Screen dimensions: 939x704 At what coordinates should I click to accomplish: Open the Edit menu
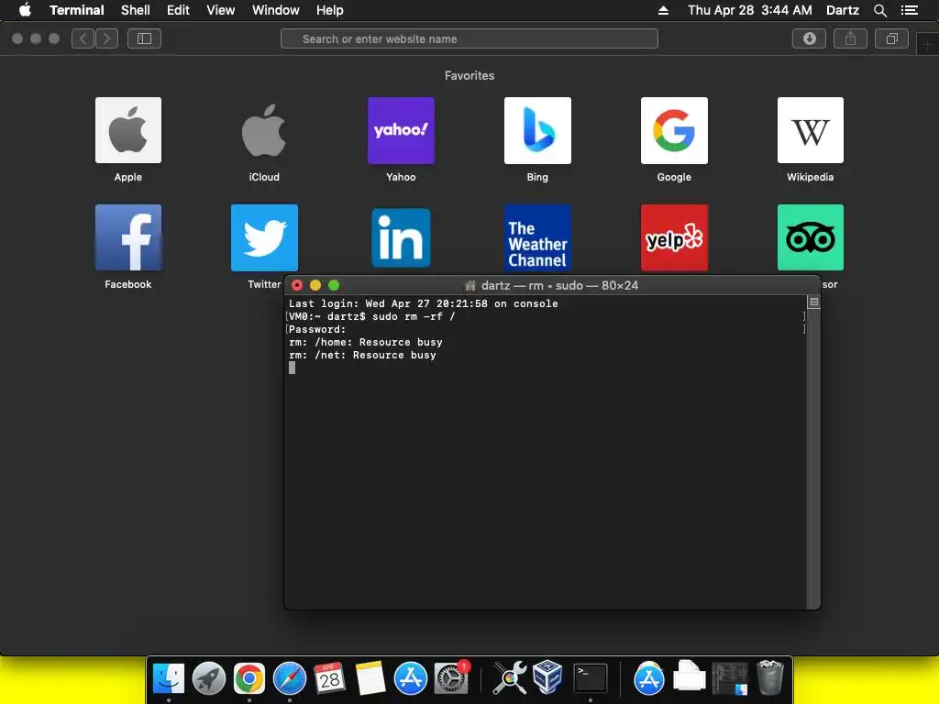(178, 10)
